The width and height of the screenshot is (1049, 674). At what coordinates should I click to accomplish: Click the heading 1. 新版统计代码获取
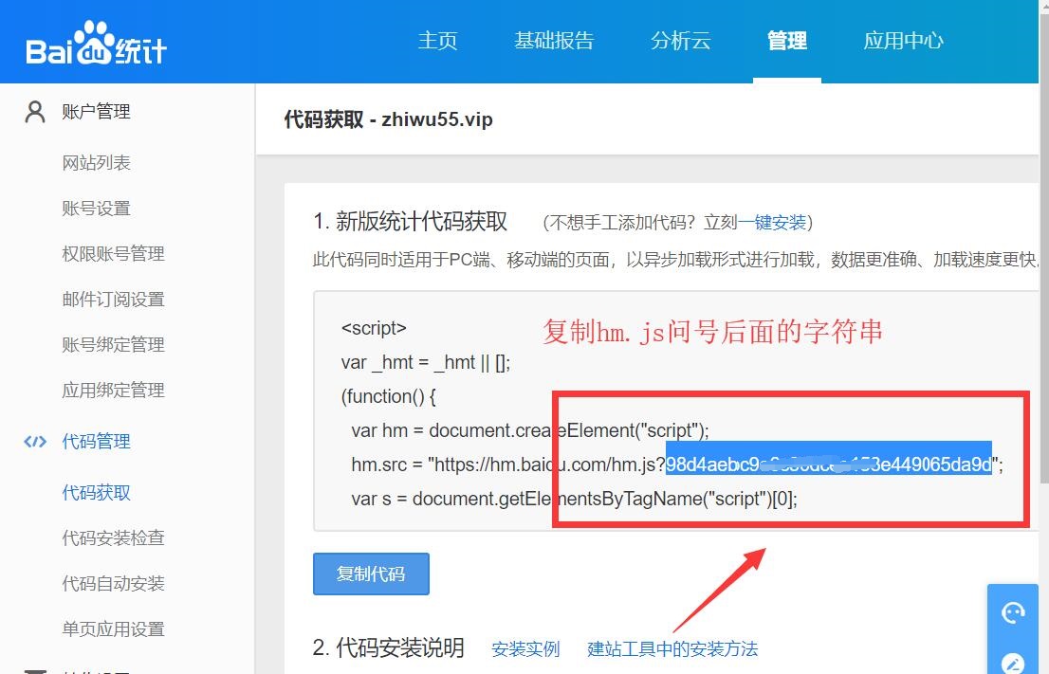pyautogui.click(x=410, y=221)
